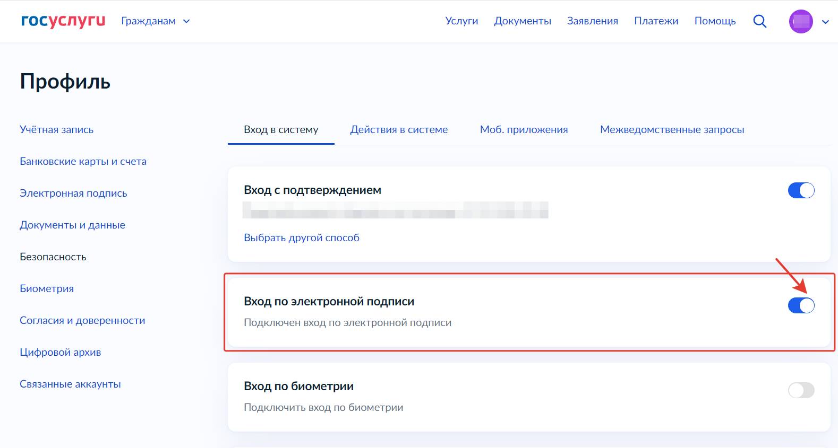Open Учётная запись in the sidebar
The width and height of the screenshot is (838, 448).
(56, 129)
